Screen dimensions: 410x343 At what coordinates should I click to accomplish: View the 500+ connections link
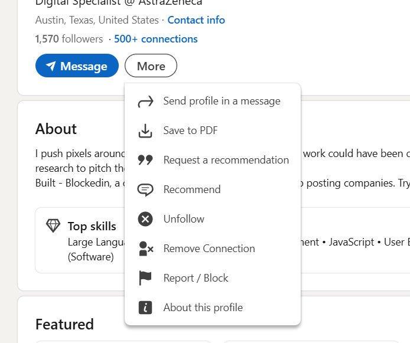pyautogui.click(x=156, y=39)
